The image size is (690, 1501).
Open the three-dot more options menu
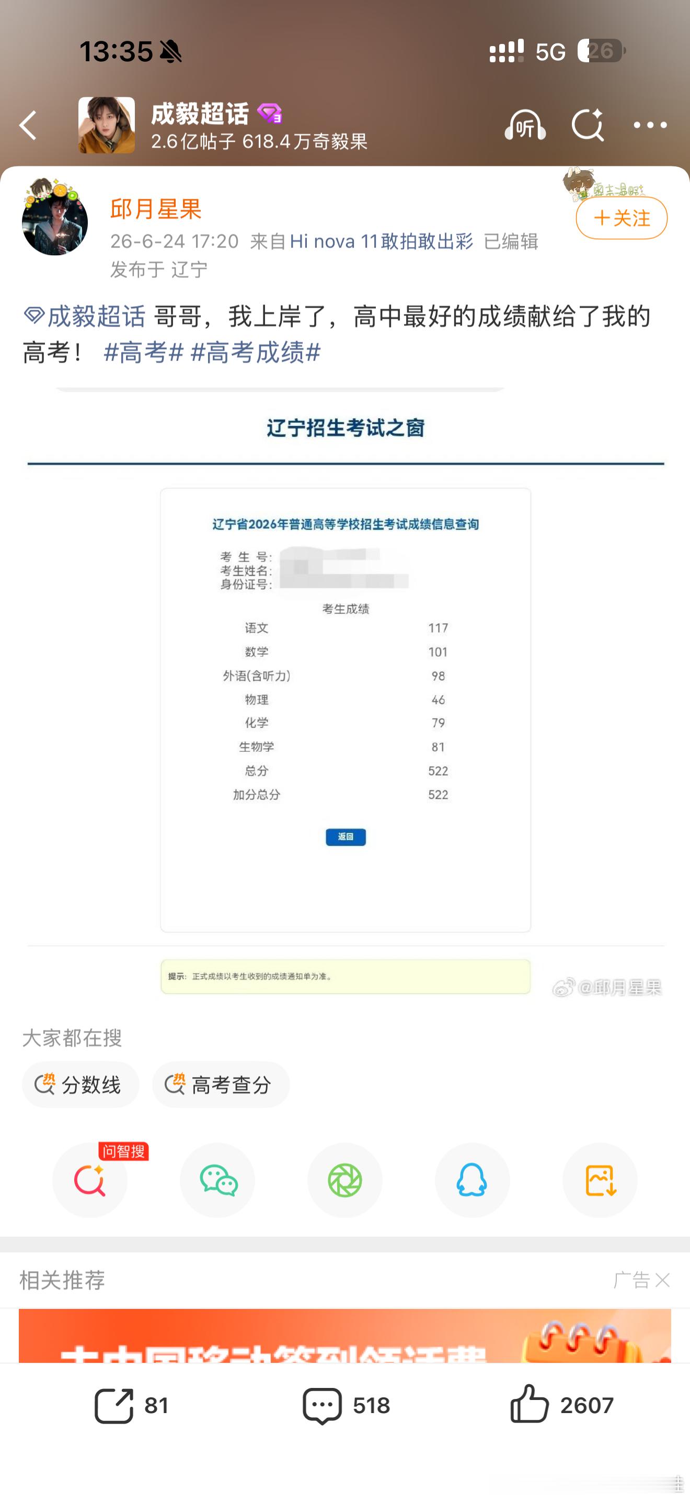tap(650, 125)
